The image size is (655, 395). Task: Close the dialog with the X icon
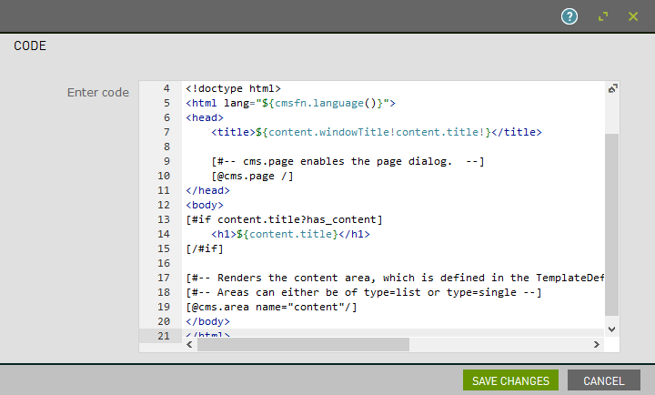click(633, 16)
